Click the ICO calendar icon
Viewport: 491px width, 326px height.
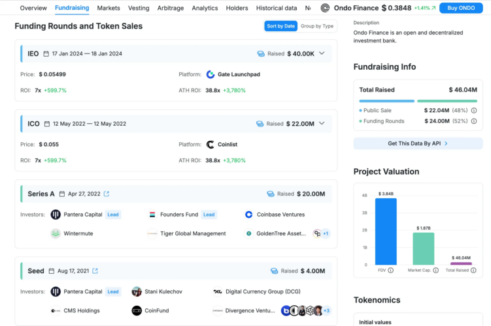point(47,124)
